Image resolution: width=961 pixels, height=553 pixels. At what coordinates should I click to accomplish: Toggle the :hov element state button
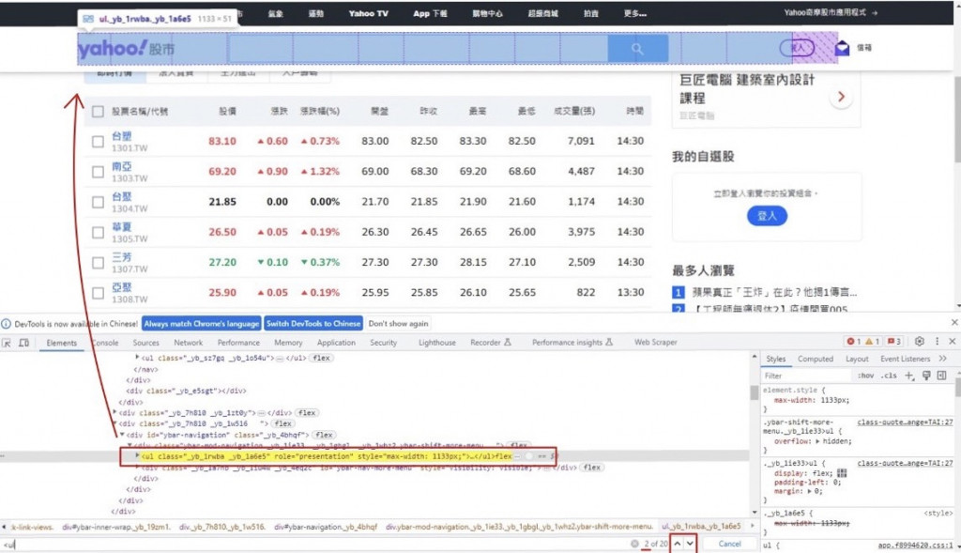click(865, 376)
